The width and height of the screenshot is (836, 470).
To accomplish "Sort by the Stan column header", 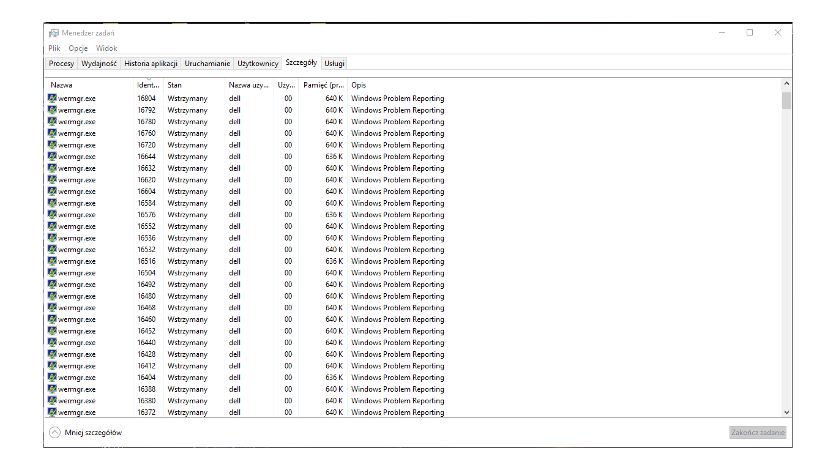I will 194,85.
